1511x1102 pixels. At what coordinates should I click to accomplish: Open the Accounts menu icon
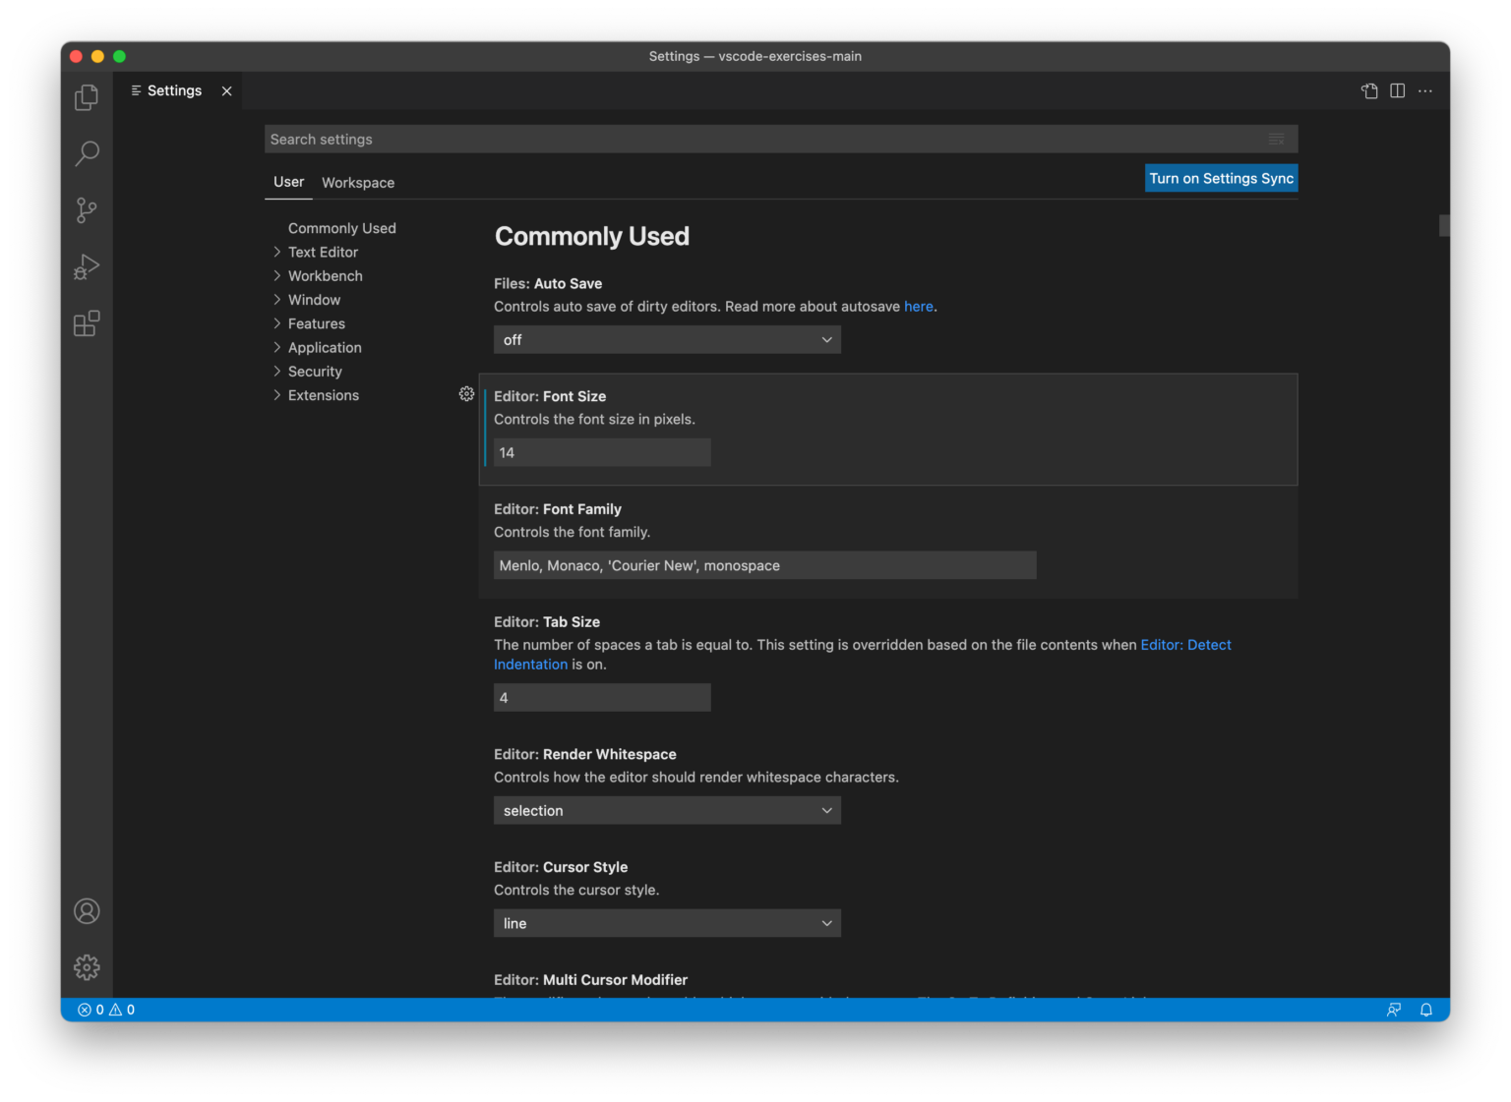[87, 911]
